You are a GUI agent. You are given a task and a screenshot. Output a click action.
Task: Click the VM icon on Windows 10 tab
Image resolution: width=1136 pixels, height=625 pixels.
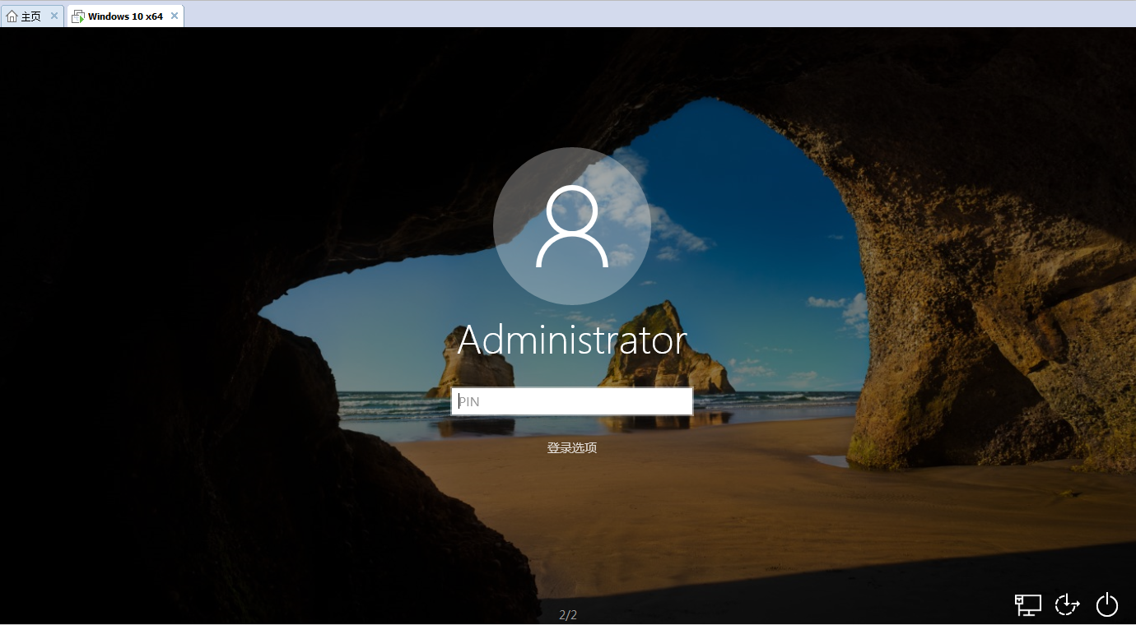[78, 16]
